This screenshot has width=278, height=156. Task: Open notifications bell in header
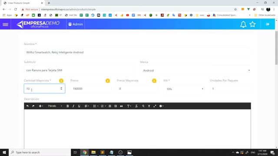[243, 24]
